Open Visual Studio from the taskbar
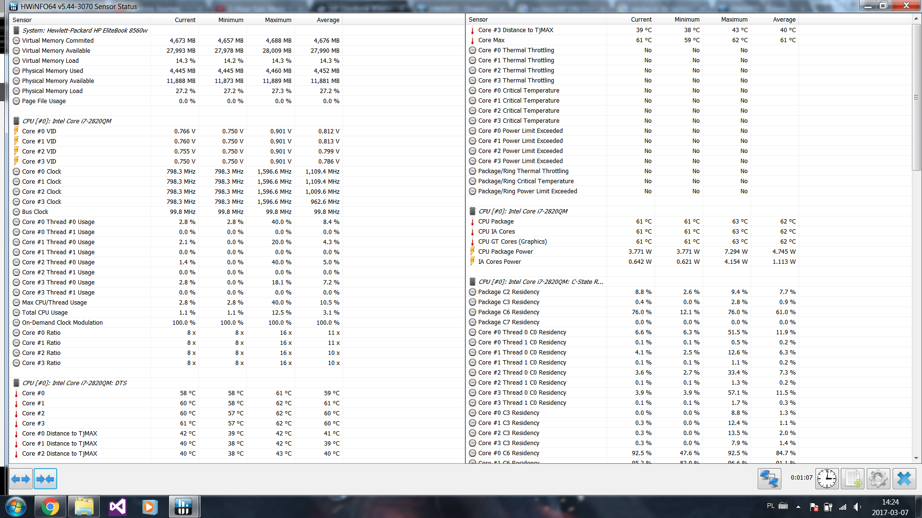This screenshot has height=518, width=922. tap(117, 506)
